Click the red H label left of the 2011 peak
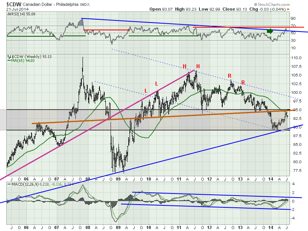This screenshot has height=231, width=308. (184, 66)
